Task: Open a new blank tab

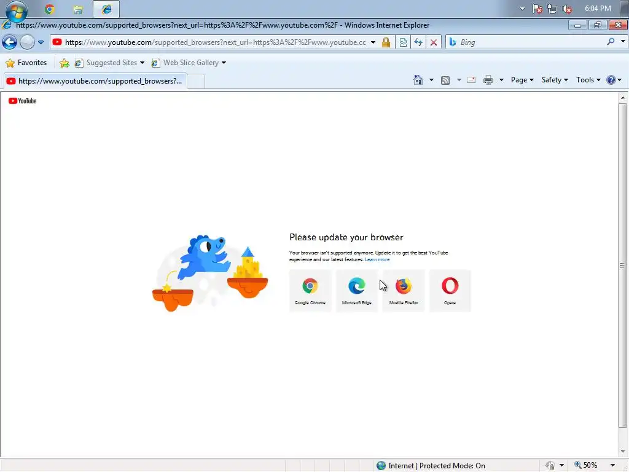Action: (x=196, y=82)
